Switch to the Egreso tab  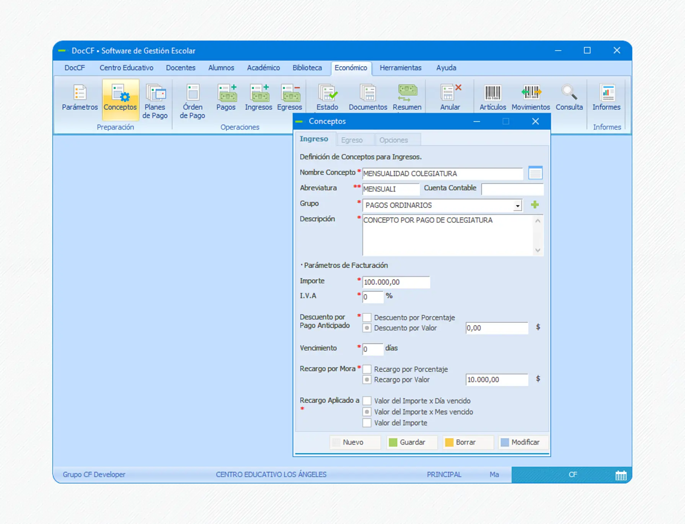[352, 140]
